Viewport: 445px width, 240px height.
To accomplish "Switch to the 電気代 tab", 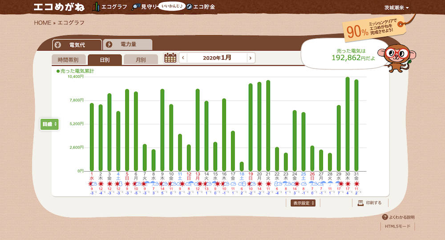I will click(x=77, y=45).
